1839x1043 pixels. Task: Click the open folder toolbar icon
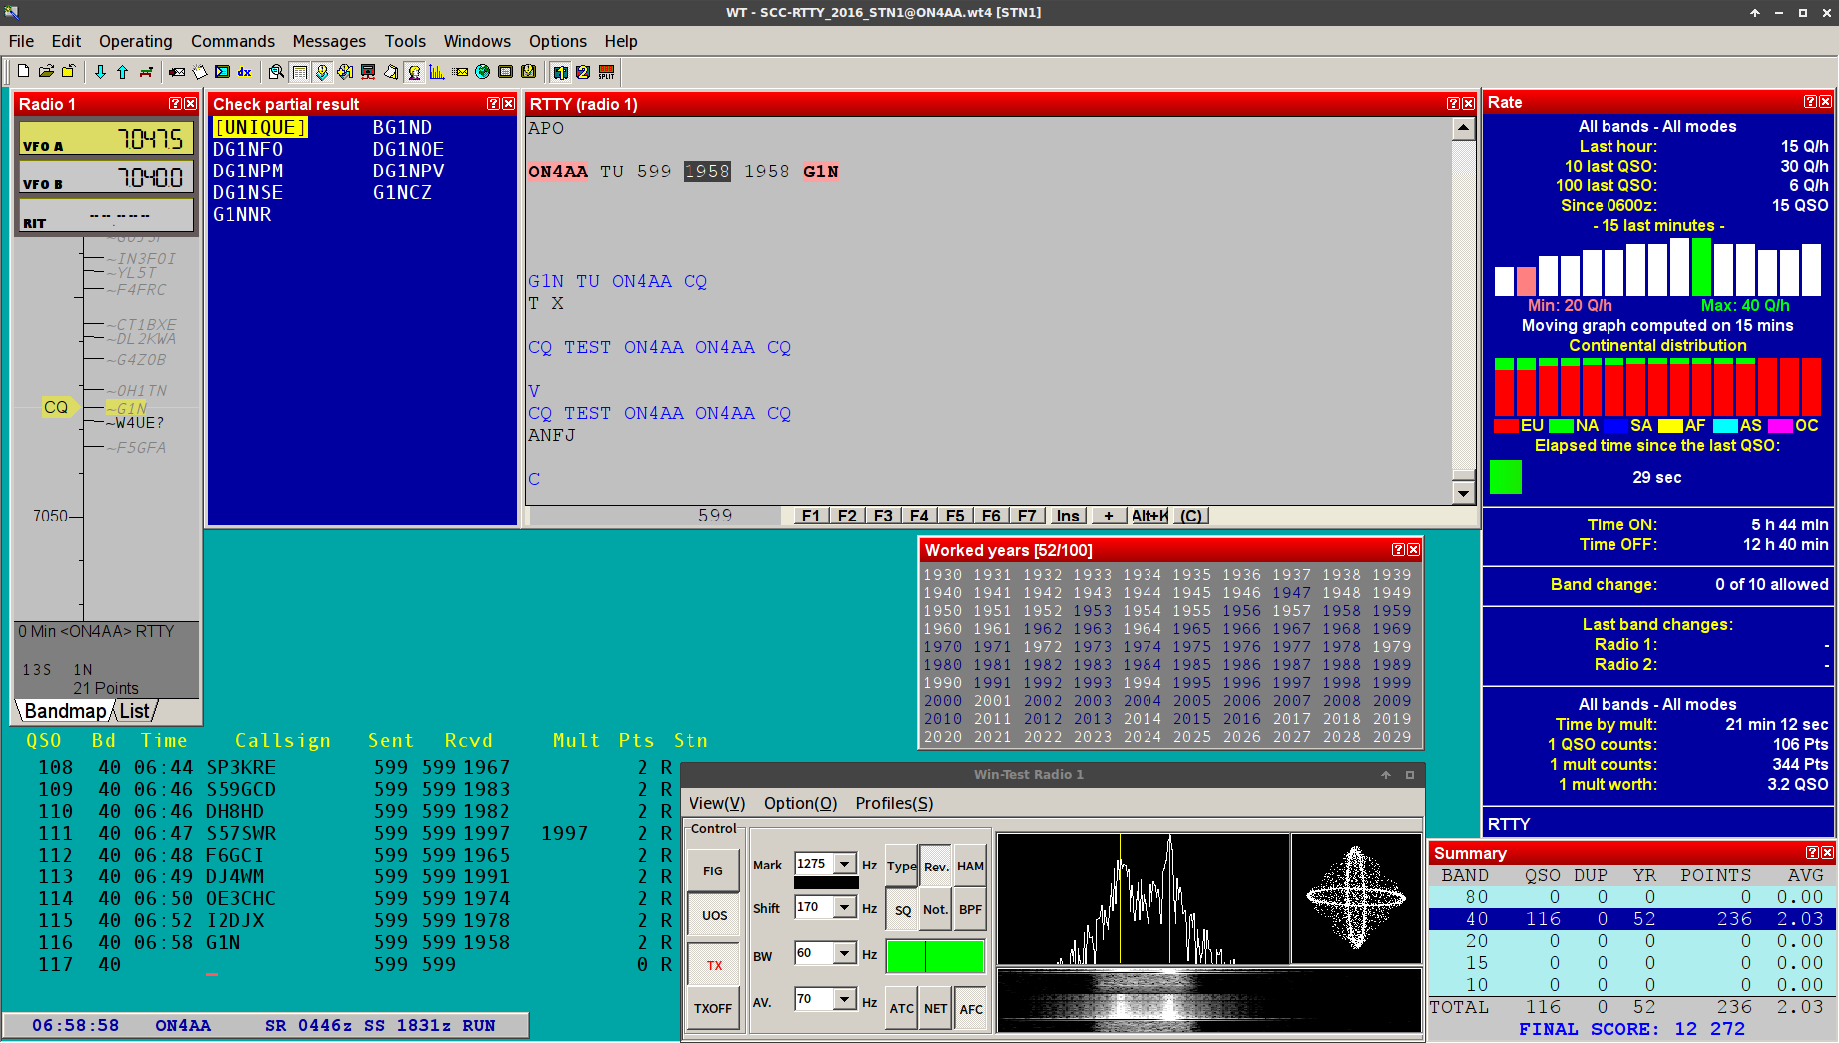(x=46, y=72)
